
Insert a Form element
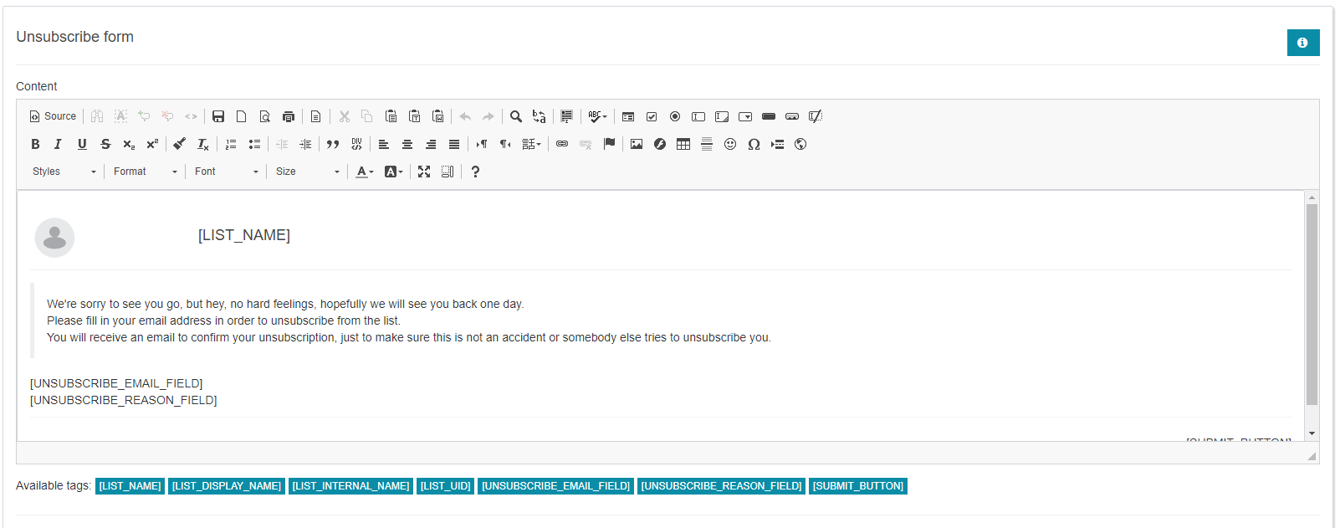coord(628,116)
